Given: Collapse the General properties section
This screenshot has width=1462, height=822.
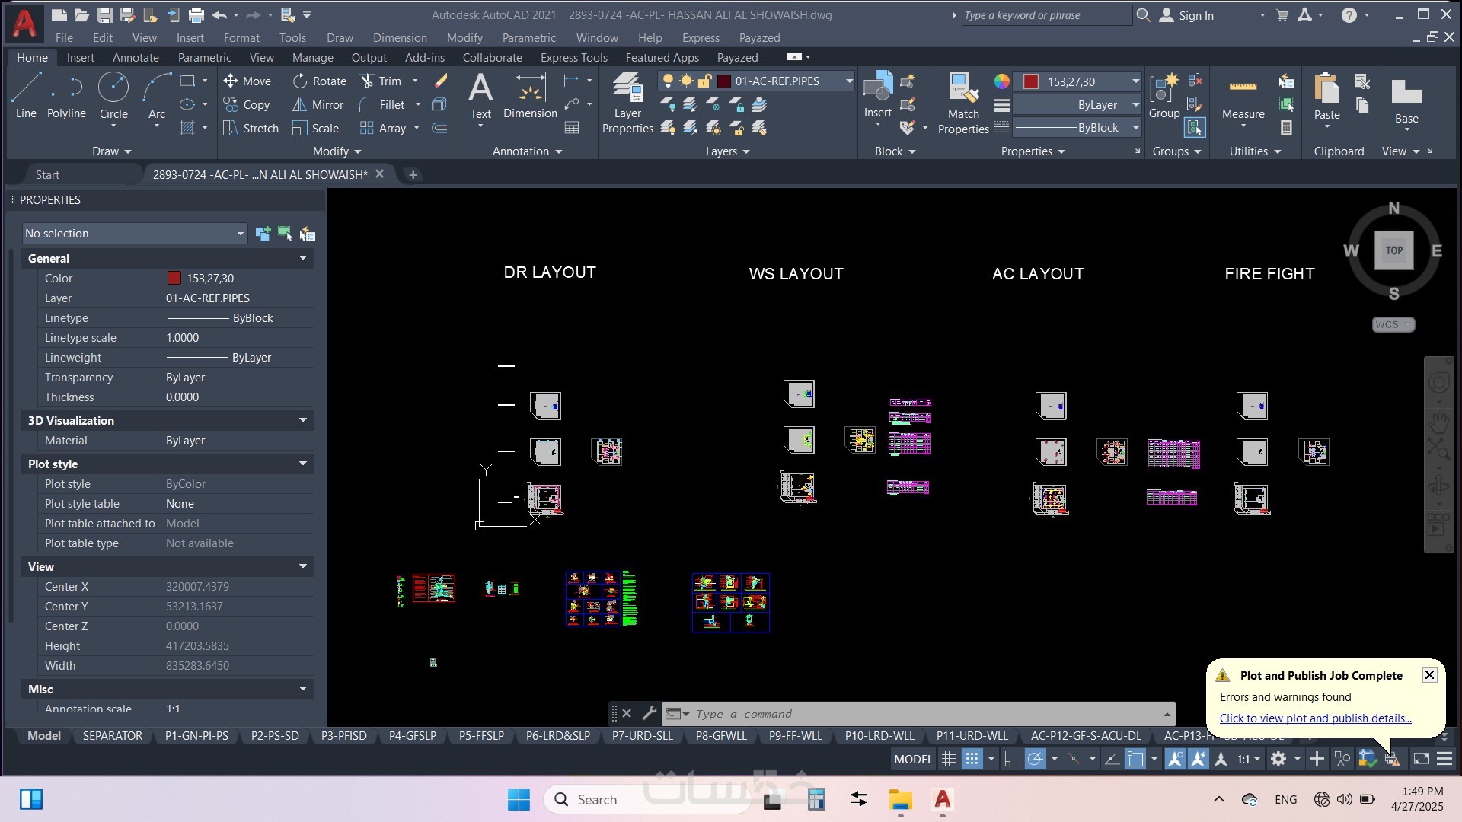Looking at the screenshot, I should click(x=302, y=259).
